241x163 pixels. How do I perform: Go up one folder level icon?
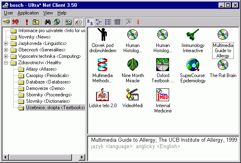pyautogui.click(x=36, y=22)
